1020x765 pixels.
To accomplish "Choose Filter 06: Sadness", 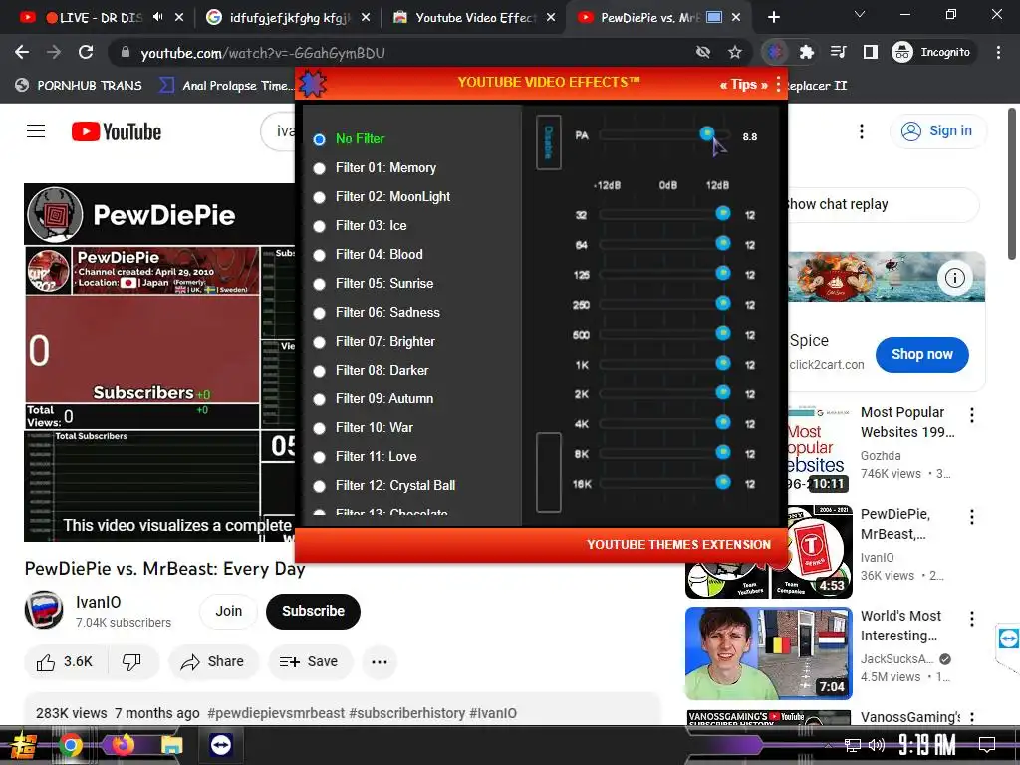I will click(320, 313).
